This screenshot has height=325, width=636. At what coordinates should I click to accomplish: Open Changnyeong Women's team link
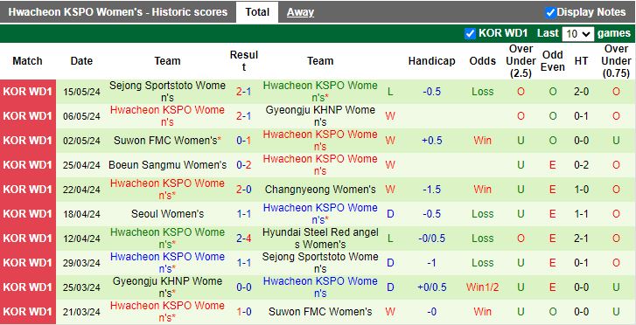coord(320,190)
